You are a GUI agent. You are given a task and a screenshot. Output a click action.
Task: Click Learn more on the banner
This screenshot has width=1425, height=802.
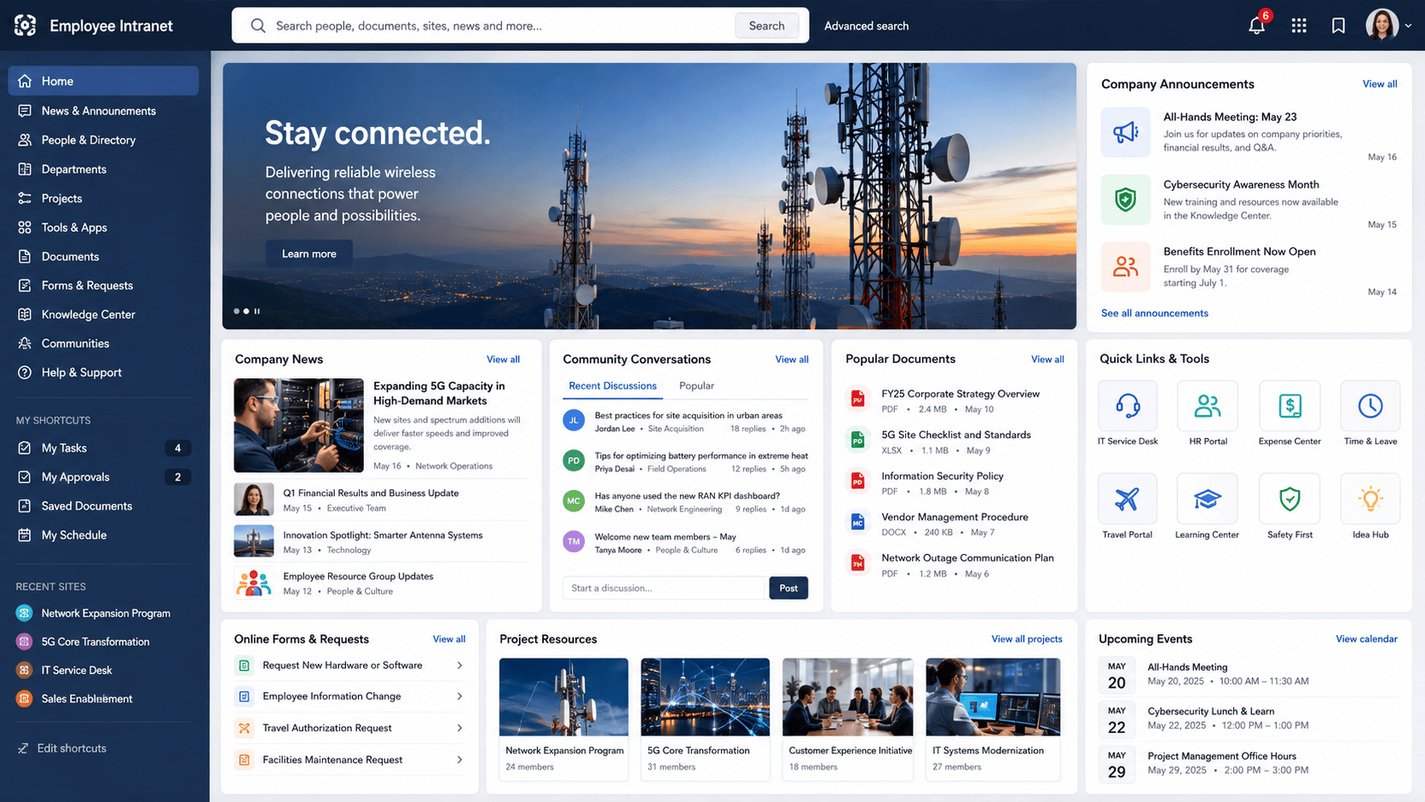(x=309, y=254)
